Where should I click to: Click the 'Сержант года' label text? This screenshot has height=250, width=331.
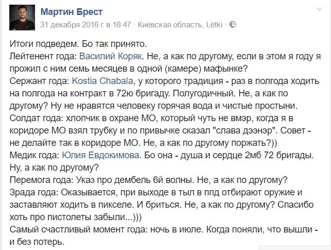pyautogui.click(x=37, y=81)
